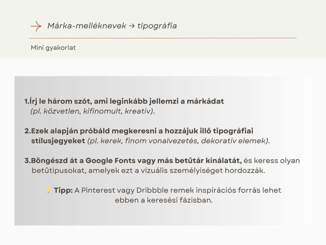Click the word tipográfia in the heading
The height and width of the screenshot is (245, 326).
[x=157, y=26]
